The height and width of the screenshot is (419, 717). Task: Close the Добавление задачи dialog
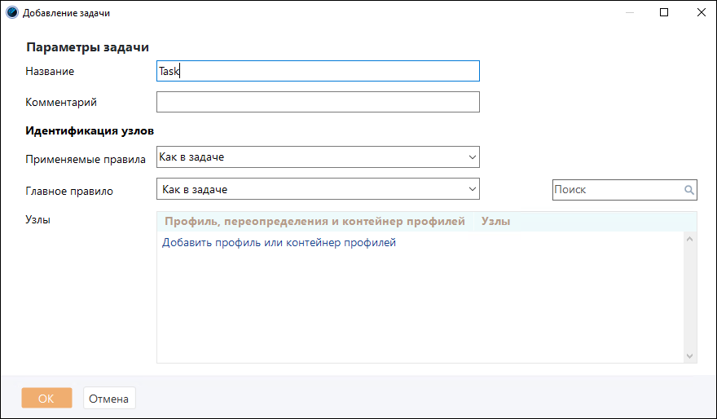(701, 13)
